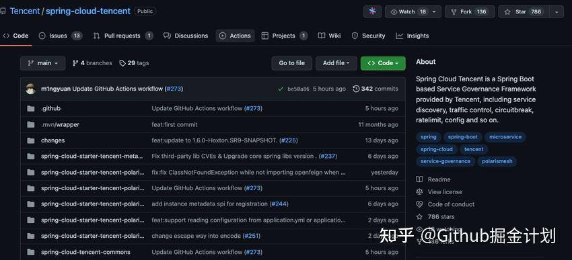Star the repository
The width and height of the screenshot is (572, 260).
click(524, 11)
